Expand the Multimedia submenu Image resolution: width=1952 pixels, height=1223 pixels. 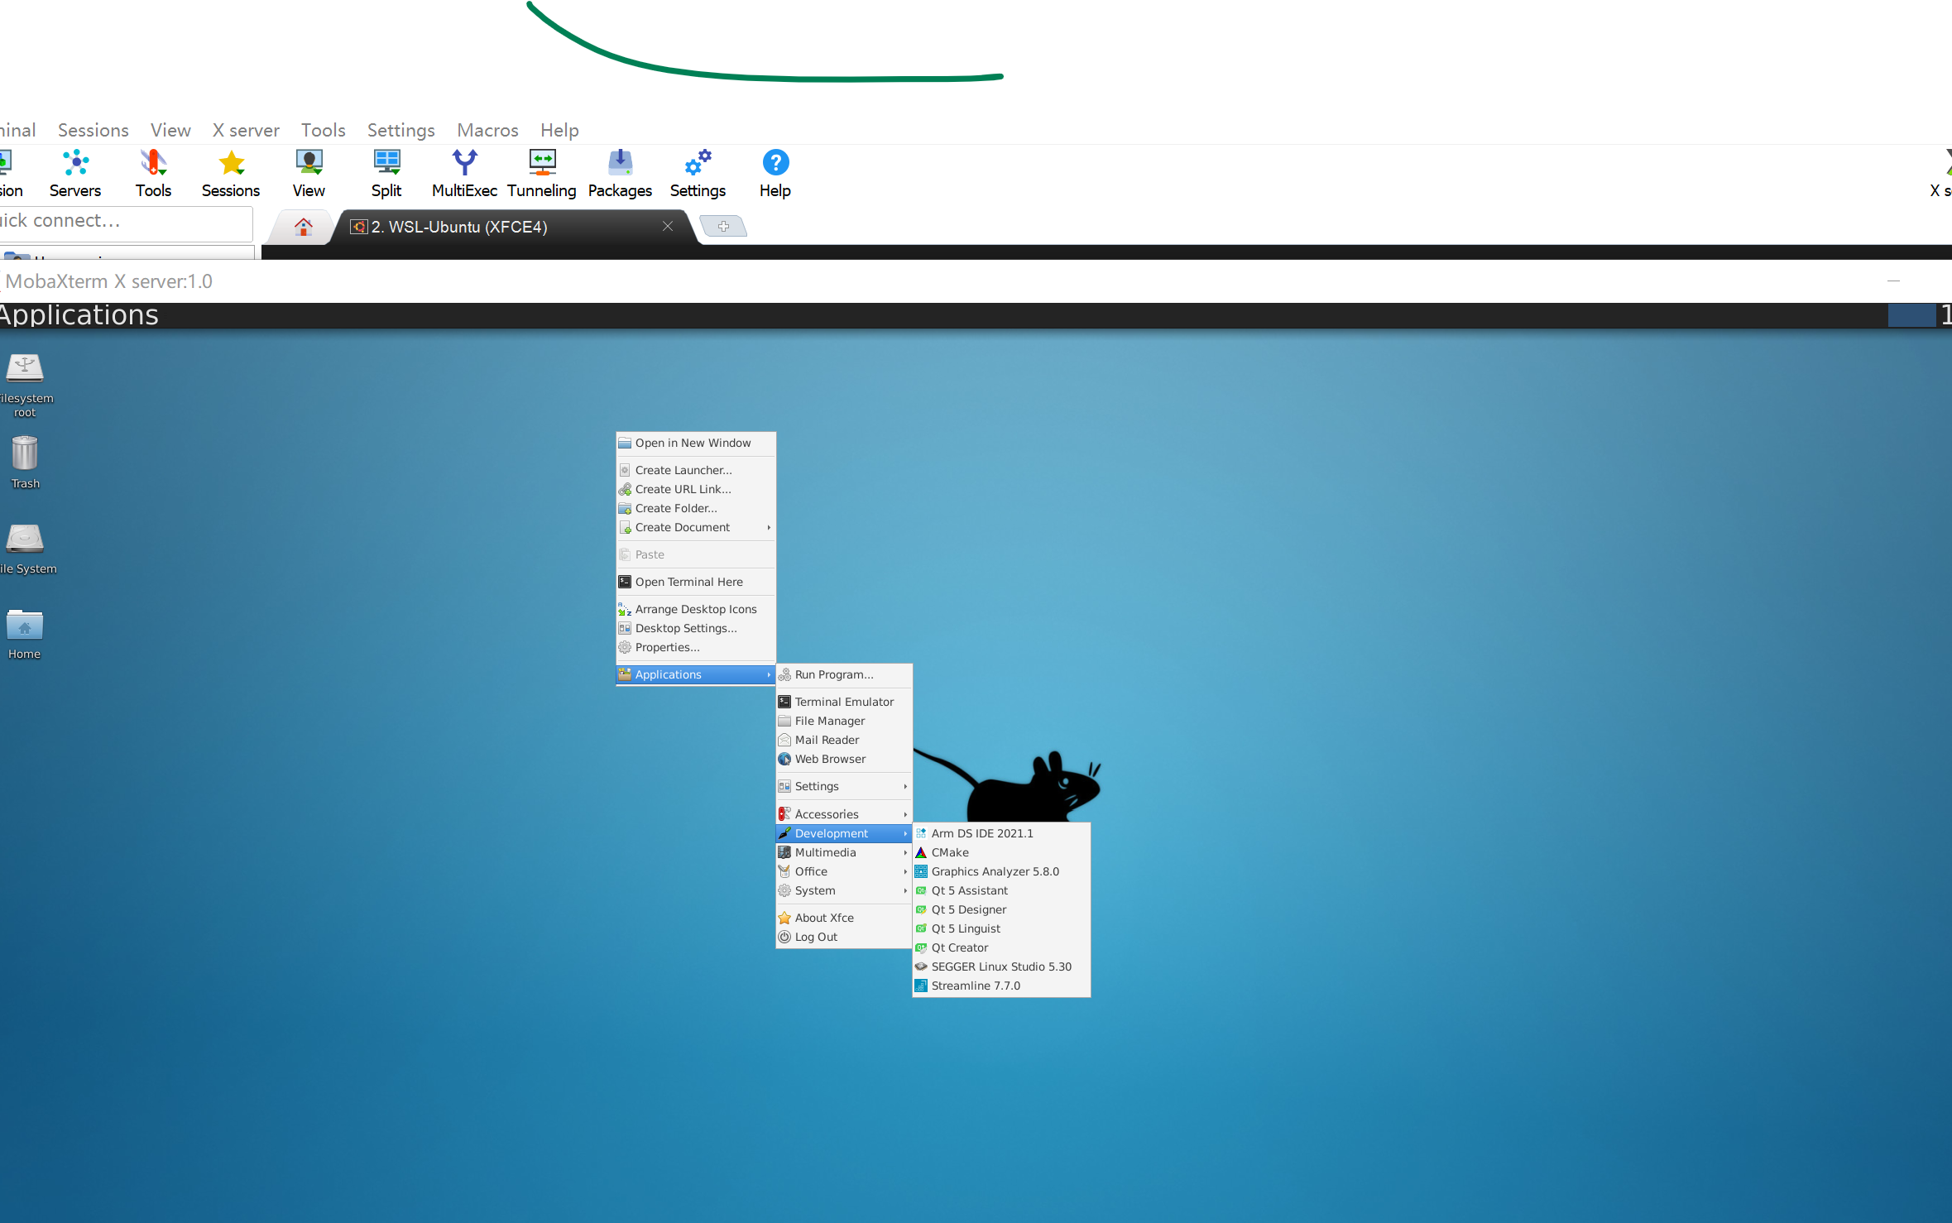pyautogui.click(x=844, y=852)
